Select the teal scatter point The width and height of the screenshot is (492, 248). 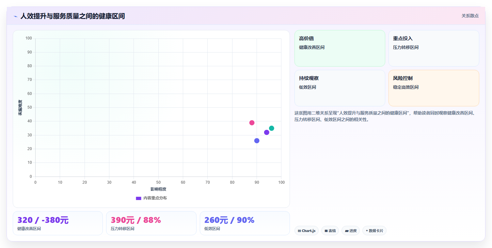pyautogui.click(x=272, y=128)
